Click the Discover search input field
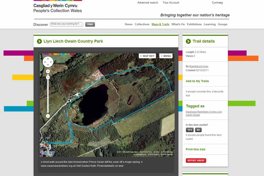 pos(66,24)
